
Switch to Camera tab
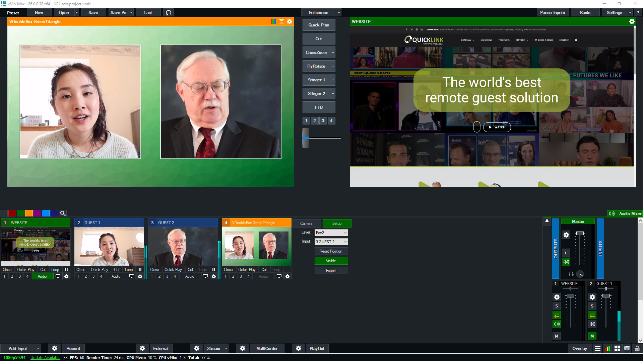click(306, 223)
